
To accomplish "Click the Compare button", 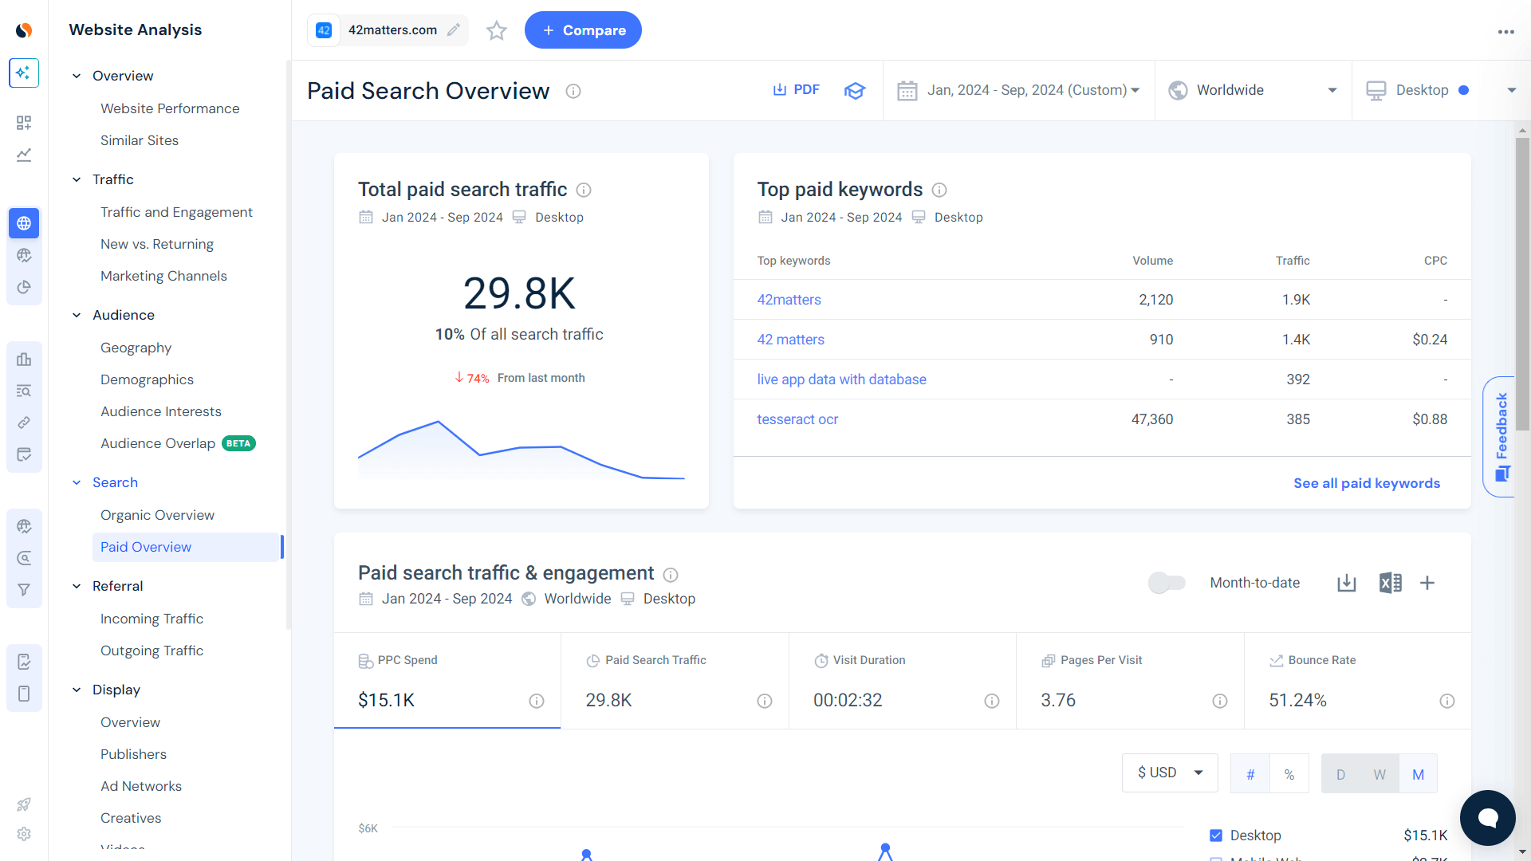I will [583, 30].
